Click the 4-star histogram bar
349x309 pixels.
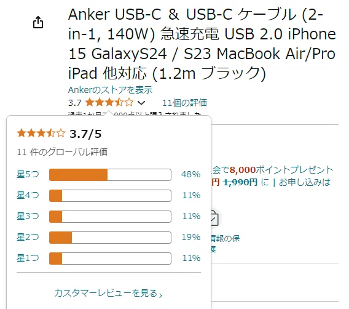pyautogui.click(x=110, y=196)
